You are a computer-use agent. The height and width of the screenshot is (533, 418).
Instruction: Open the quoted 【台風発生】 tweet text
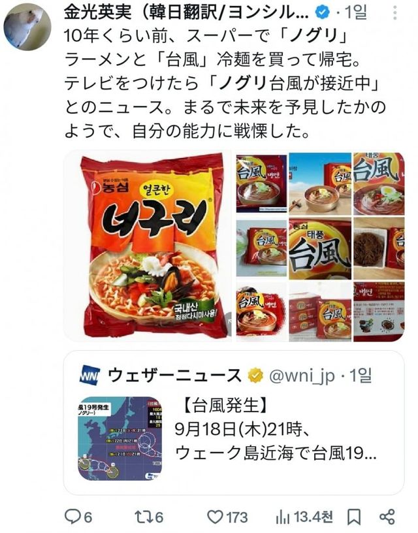pyautogui.click(x=276, y=429)
